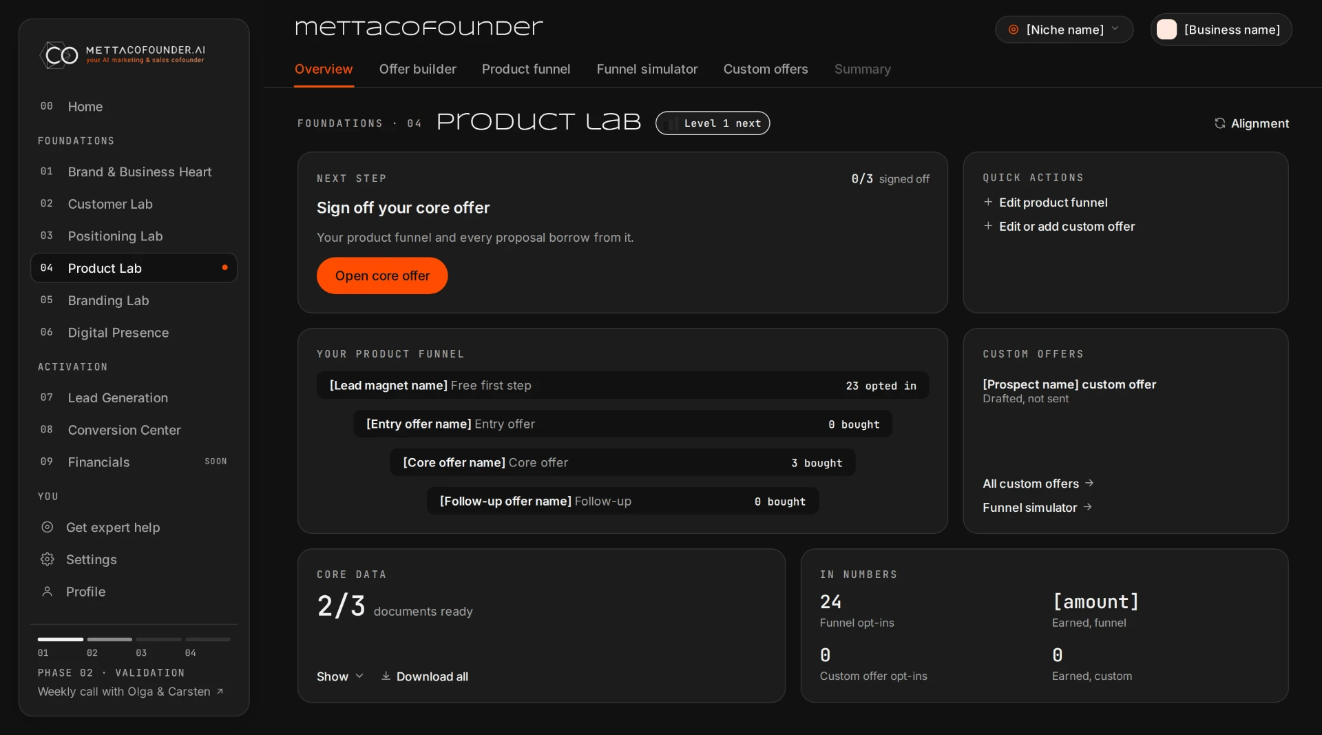Screen dimensions: 1322x735
Task: Click Download all documents
Action: [x=424, y=676]
